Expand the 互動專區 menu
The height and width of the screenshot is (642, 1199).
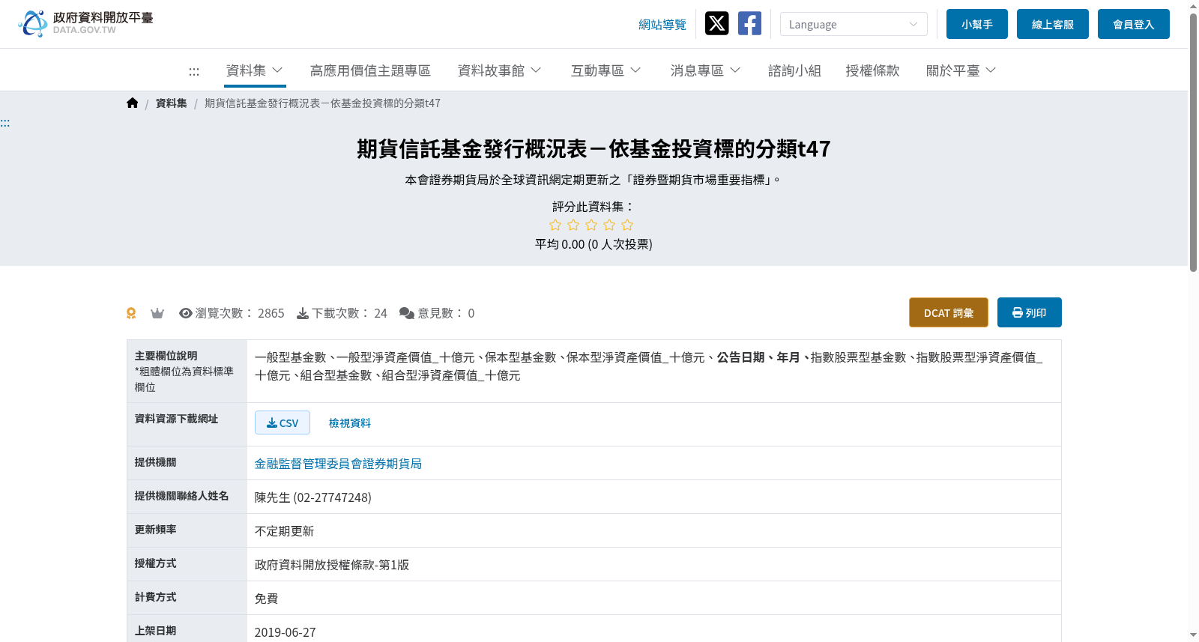click(x=606, y=70)
